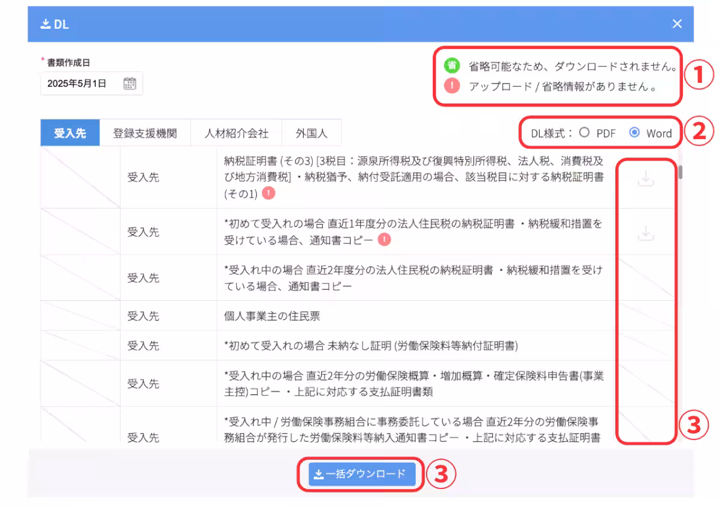Open the DL様式 format selection area
Screen dimensions: 719x507
coord(600,134)
